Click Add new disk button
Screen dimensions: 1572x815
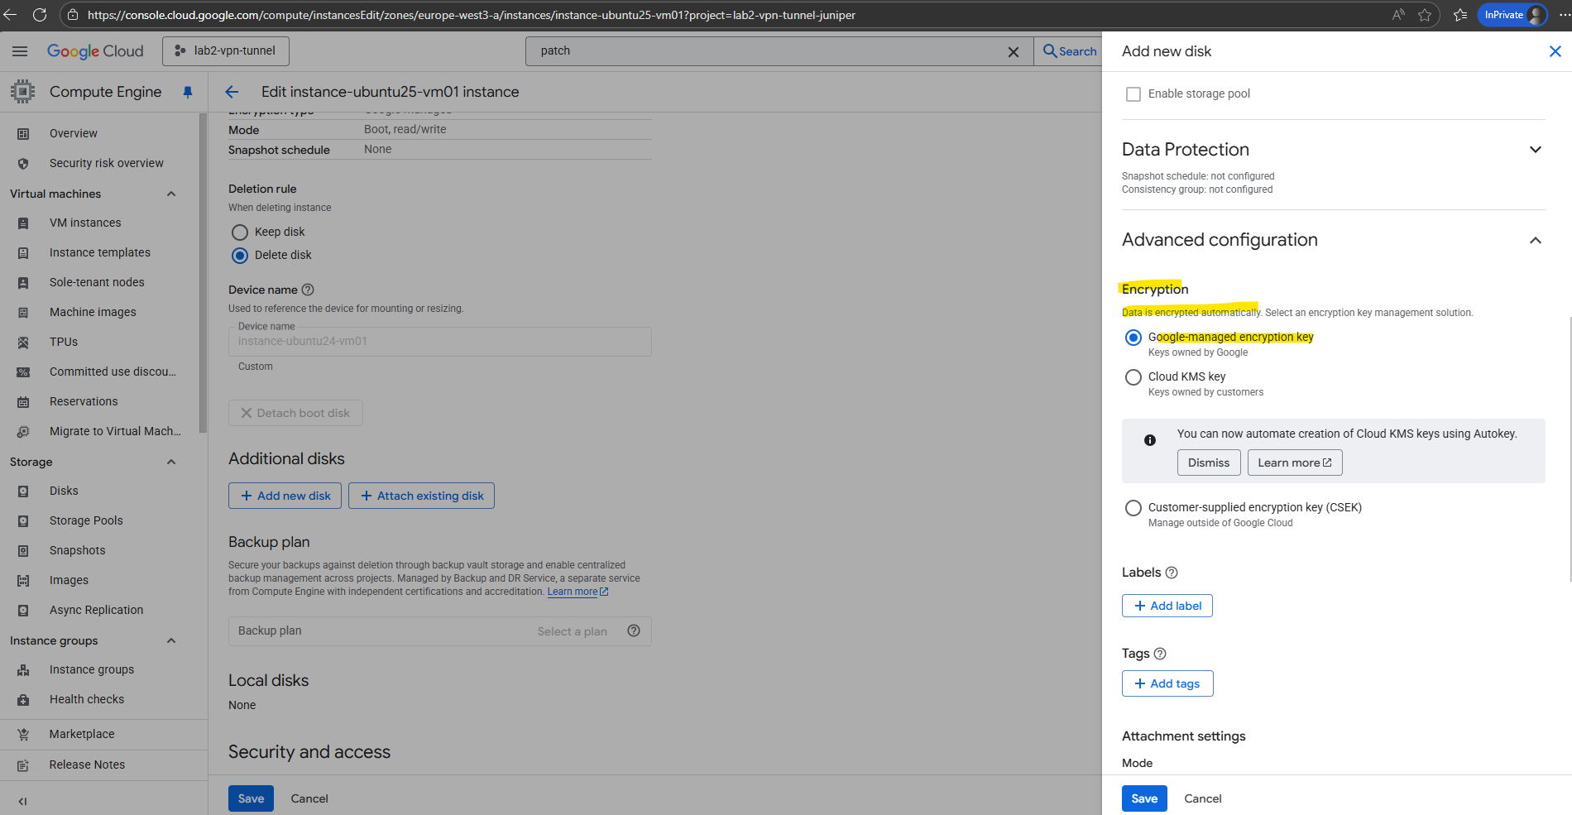click(285, 496)
